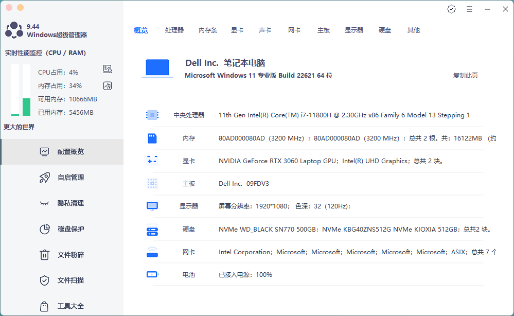Screen dimensions: 514x316
Task: Select the top 显示器 tab
Action: (x=354, y=30)
